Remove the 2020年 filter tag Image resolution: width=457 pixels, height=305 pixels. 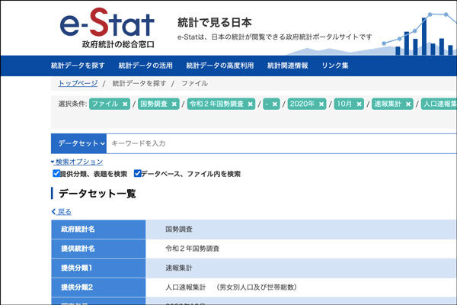point(321,104)
